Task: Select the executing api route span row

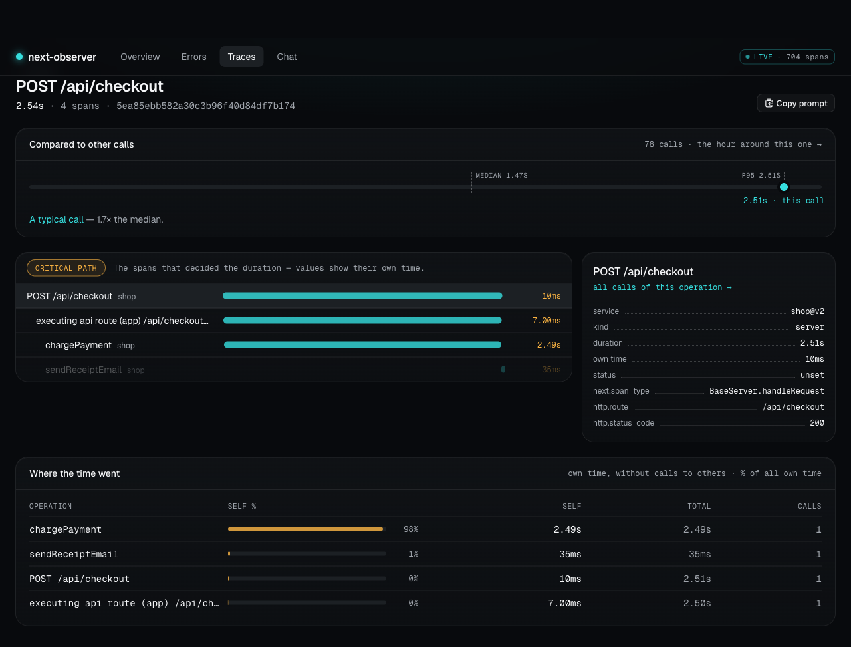Action: pos(294,321)
